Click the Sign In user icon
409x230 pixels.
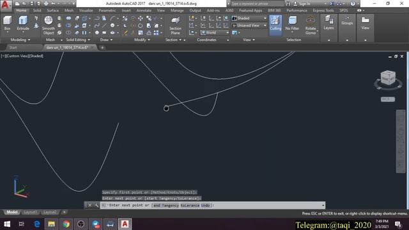pyautogui.click(x=295, y=4)
